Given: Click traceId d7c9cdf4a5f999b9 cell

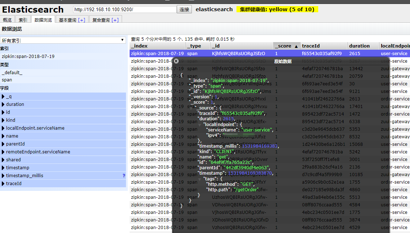Looking at the screenshot, I should pyautogui.click(x=322, y=175).
